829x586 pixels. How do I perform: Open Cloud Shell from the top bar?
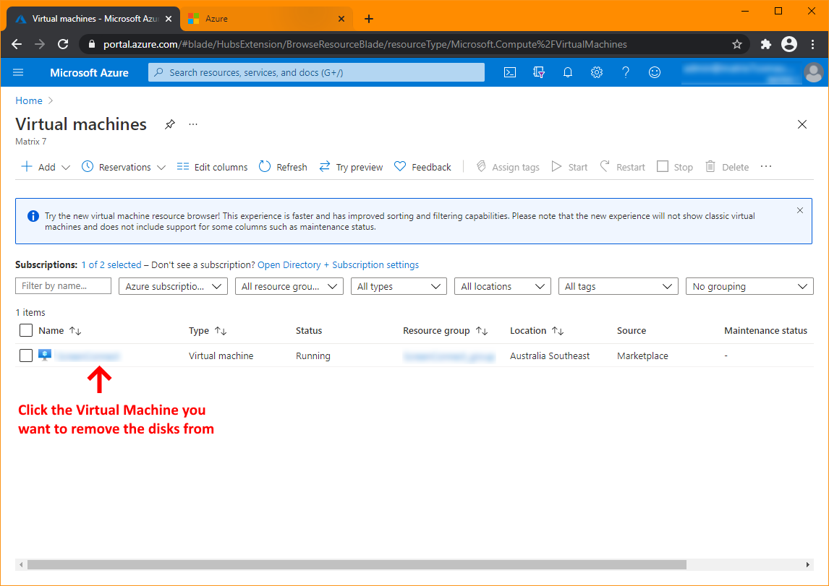click(x=510, y=72)
